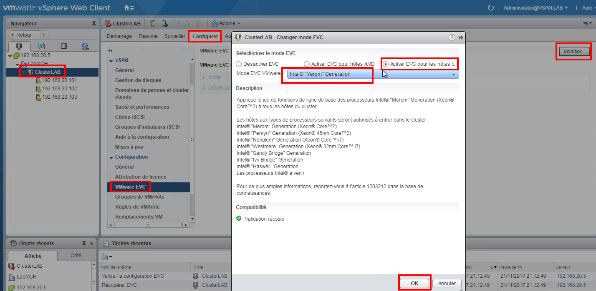This screenshot has width=596, height=291.
Task: Open Aide à la configuration
Action: tap(142, 137)
